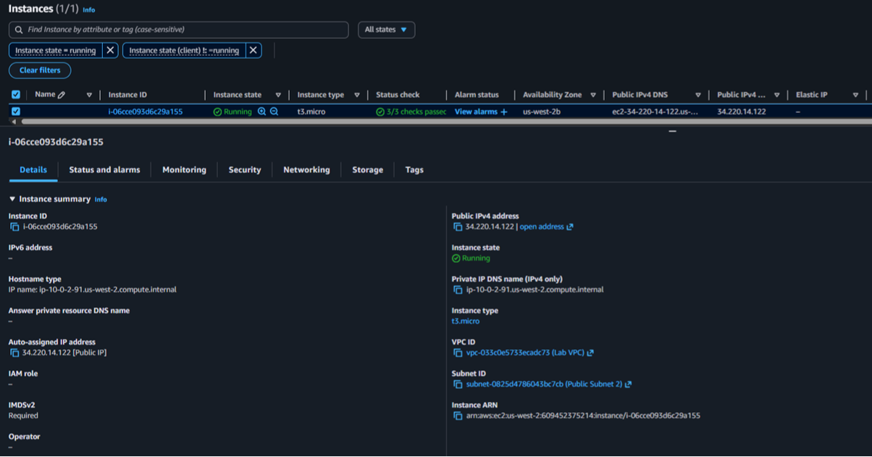Viewport: 872px width, 457px height.
Task: Copy the VPC ID to clipboard
Action: (457, 353)
